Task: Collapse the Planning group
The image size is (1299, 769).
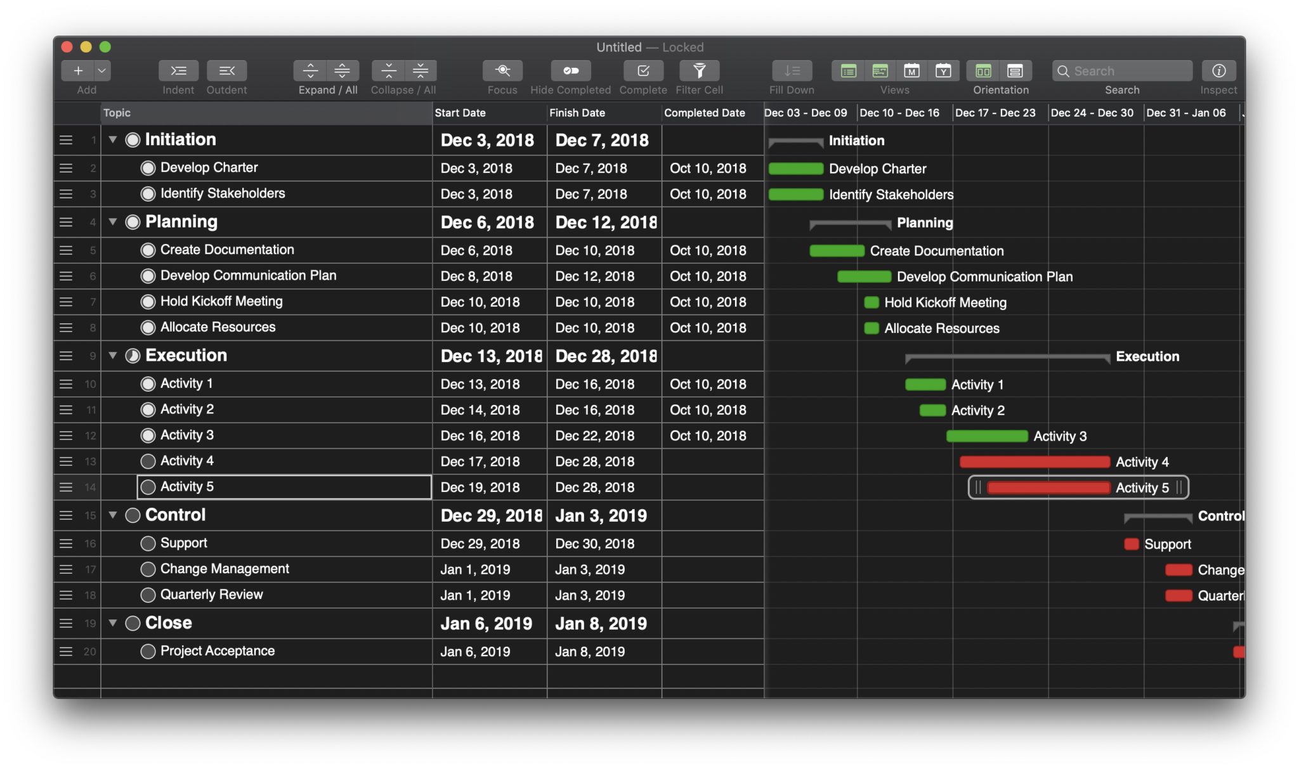Action: (x=113, y=221)
